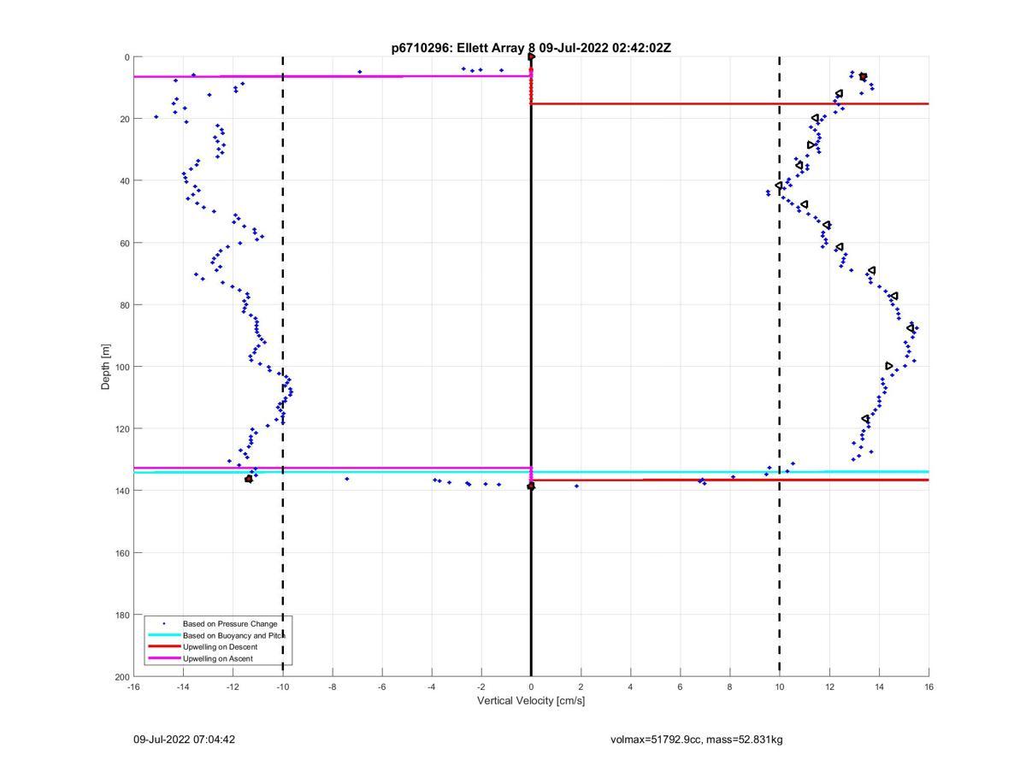Click velocity-axis tick label '4'
This screenshot has height=760, width=1026.
coord(630,686)
